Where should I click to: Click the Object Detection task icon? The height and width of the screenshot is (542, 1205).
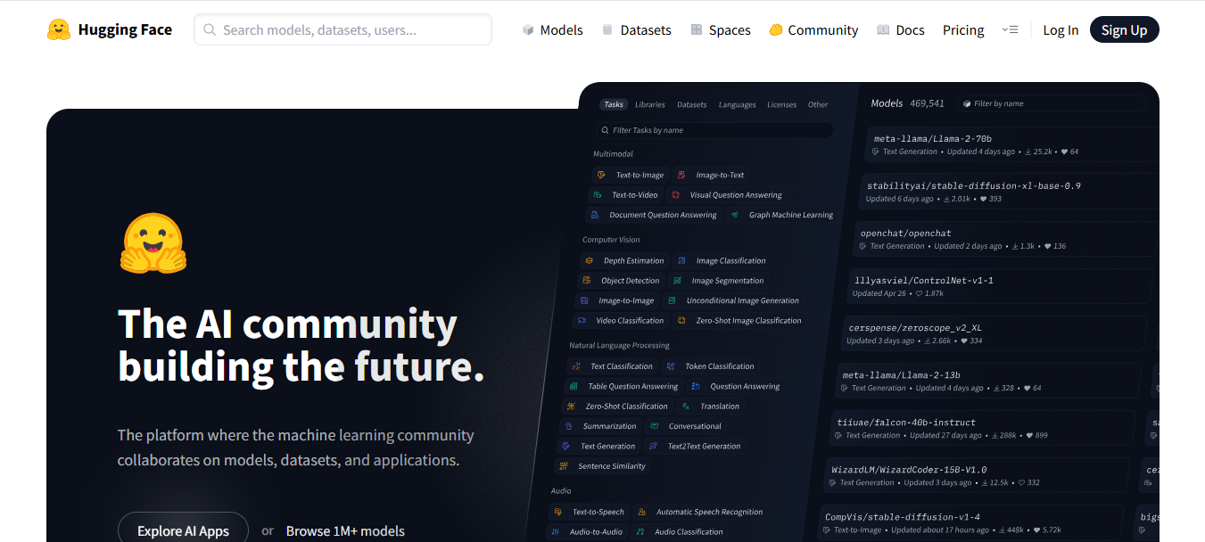tap(587, 280)
